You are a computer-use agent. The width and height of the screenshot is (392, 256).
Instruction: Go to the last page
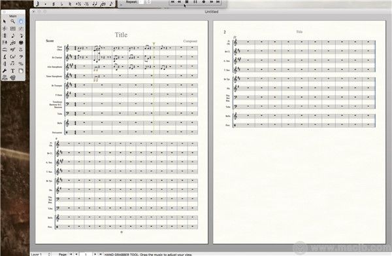pos(100,254)
